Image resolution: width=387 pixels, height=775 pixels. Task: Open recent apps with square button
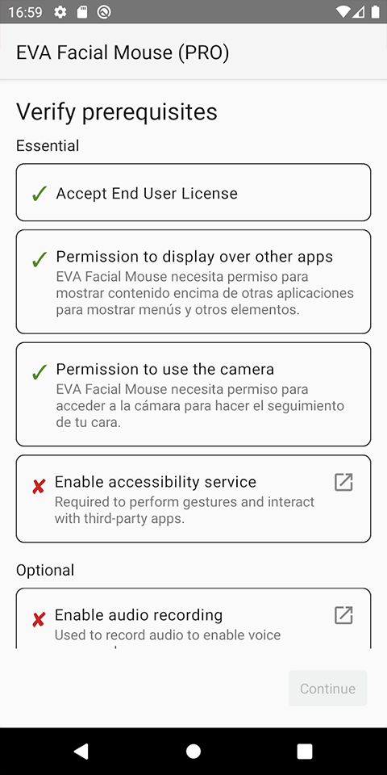pos(305,752)
